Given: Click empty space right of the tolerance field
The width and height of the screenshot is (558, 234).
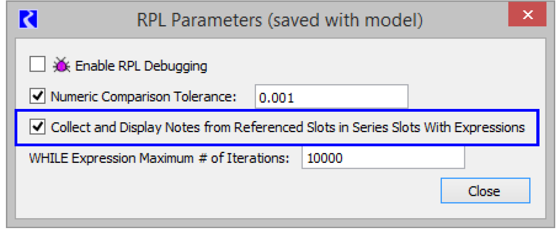Looking at the screenshot, I should point(473,97).
